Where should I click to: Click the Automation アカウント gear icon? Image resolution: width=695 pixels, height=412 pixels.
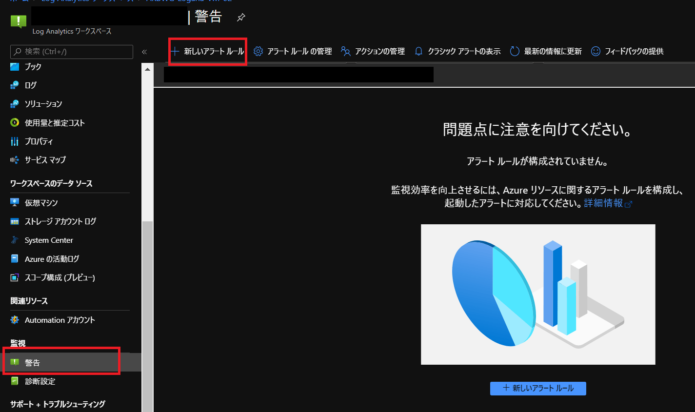(15, 320)
